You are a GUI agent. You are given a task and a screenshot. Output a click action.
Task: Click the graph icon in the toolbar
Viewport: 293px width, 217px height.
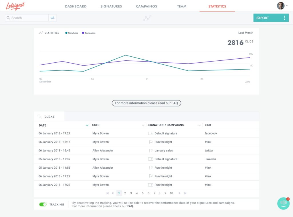(x=147, y=18)
